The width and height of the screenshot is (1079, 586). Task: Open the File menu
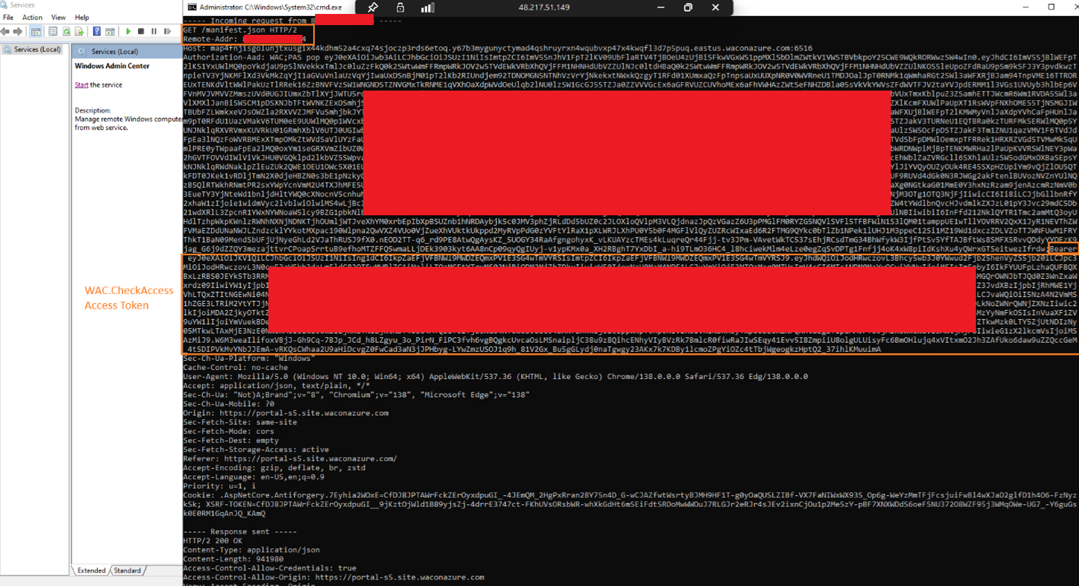(x=8, y=17)
